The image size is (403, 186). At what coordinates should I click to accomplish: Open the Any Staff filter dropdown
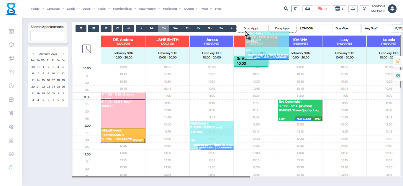point(375,29)
